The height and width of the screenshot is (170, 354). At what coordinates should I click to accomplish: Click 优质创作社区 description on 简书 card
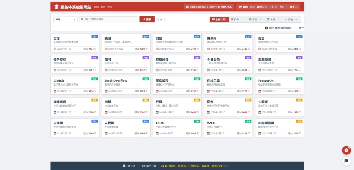tap(111, 63)
